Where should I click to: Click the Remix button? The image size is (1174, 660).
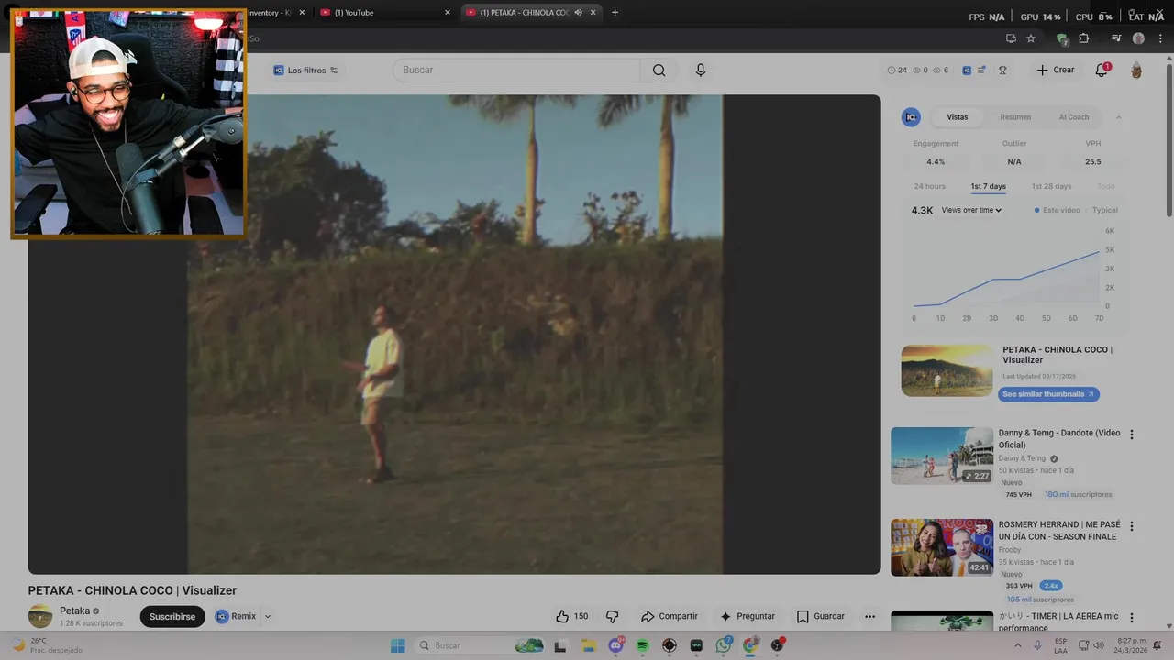click(x=236, y=616)
